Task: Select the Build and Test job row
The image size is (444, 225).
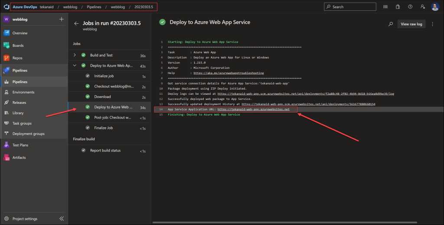Action: pos(110,55)
